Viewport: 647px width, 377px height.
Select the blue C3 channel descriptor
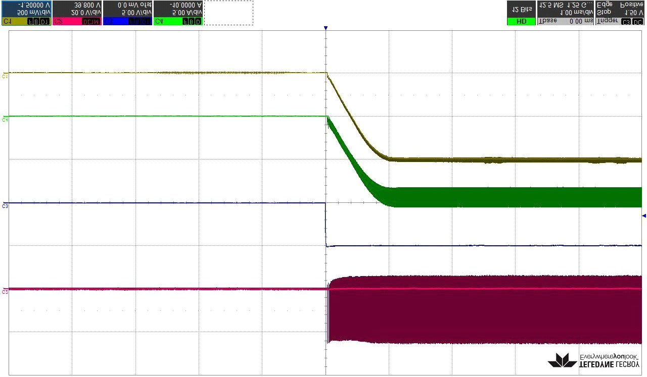click(127, 13)
